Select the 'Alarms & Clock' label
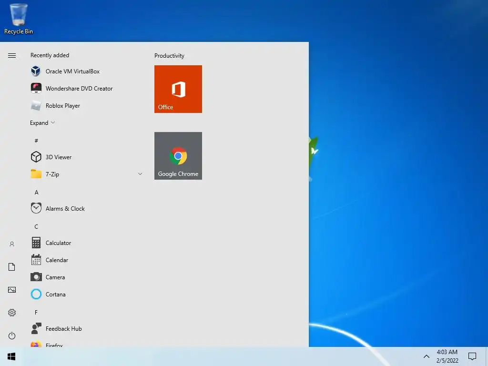The image size is (488, 366). [65, 209]
